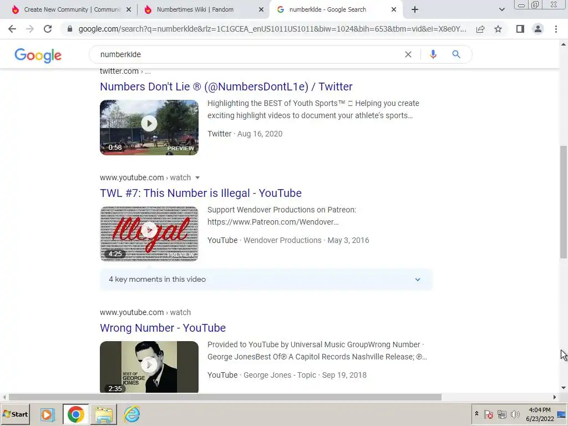
Task: Open the Chrome side panel icon
Action: point(520,29)
